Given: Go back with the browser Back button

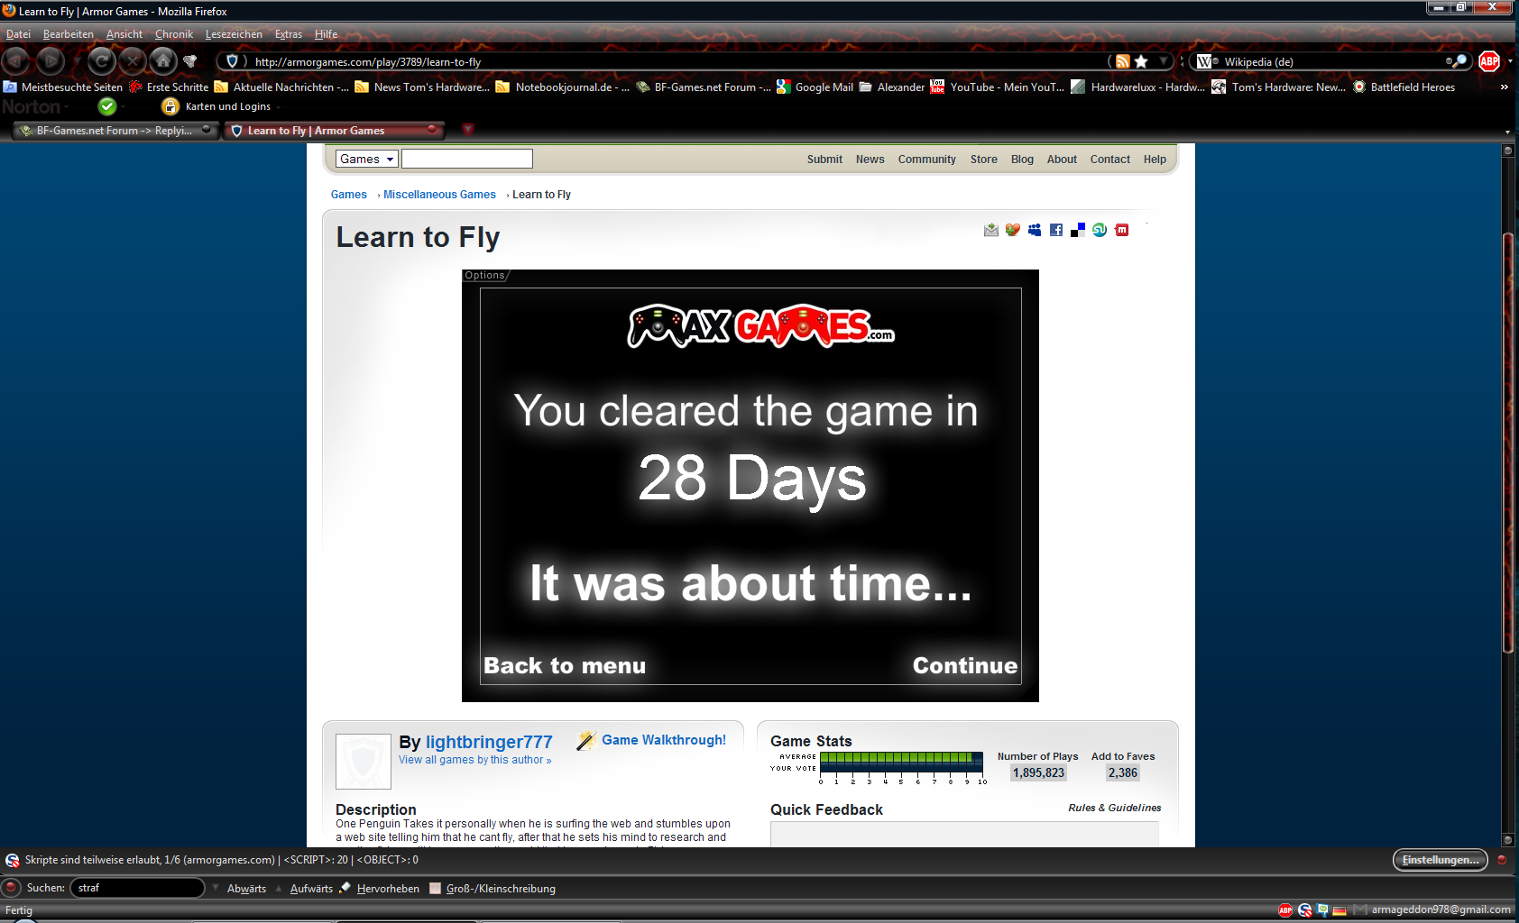Looking at the screenshot, I should point(16,61).
